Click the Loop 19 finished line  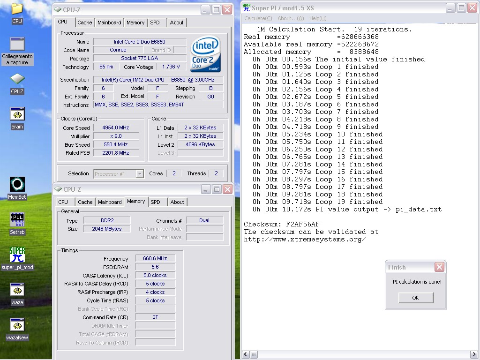pyautogui.click(x=317, y=202)
